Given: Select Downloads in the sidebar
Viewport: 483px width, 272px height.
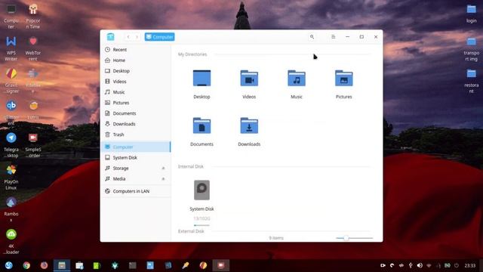Looking at the screenshot, I should click(x=136, y=124).
